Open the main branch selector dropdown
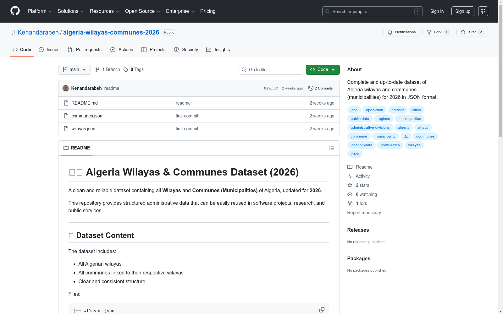503x314 pixels. [x=75, y=70]
